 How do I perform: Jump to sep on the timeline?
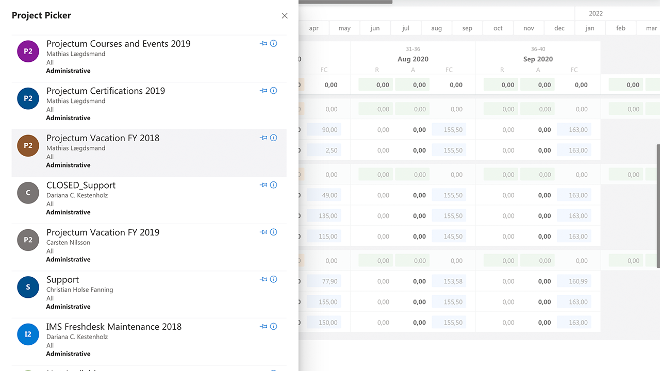pyautogui.click(x=467, y=28)
